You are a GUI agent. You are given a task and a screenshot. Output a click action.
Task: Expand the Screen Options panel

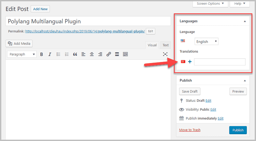[x=210, y=4]
